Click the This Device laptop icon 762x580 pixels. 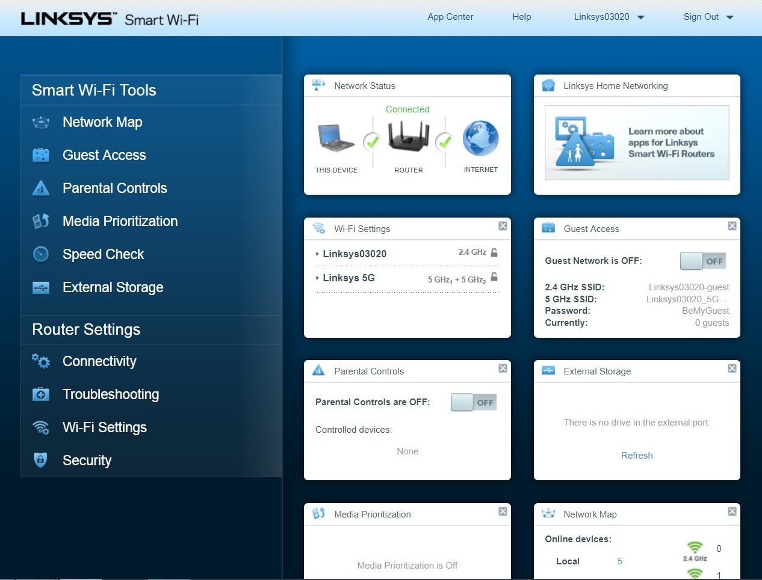(336, 138)
